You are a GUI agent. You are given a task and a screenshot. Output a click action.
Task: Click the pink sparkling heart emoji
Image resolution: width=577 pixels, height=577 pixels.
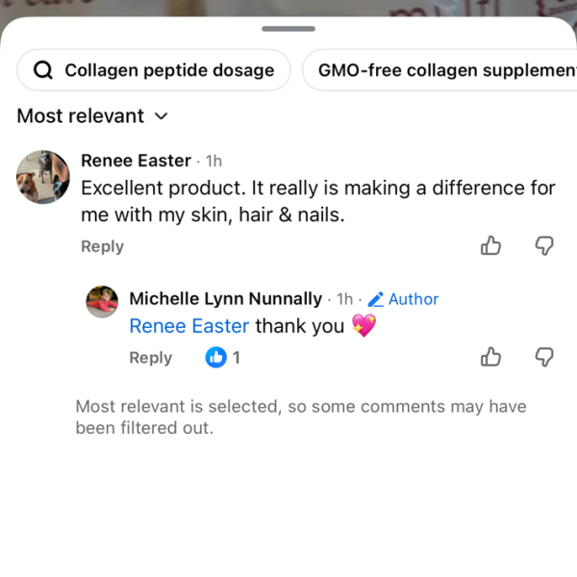click(364, 326)
